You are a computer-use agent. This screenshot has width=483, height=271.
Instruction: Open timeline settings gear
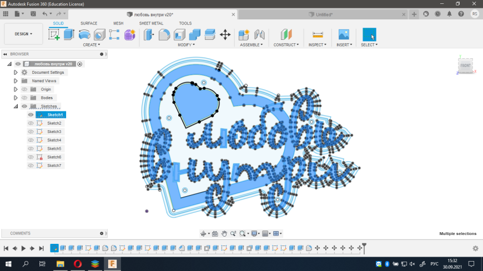pyautogui.click(x=476, y=248)
